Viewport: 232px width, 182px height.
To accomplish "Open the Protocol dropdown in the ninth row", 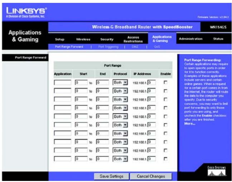I will (x=120, y=150).
